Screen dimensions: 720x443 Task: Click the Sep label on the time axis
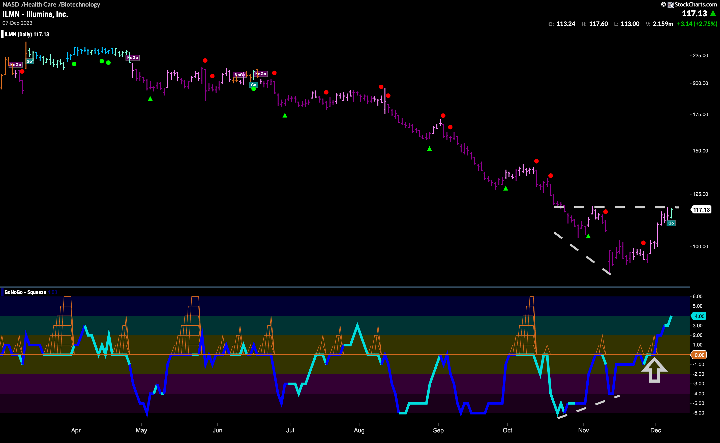[x=438, y=430]
